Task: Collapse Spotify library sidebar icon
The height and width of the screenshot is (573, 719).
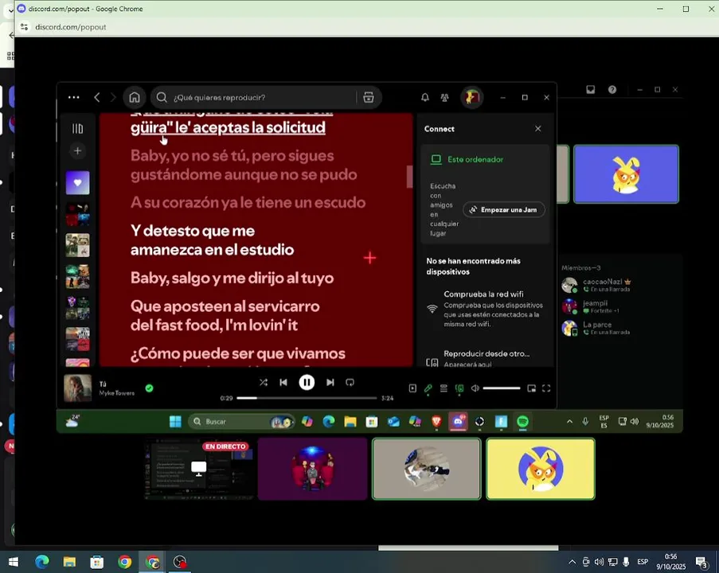Action: click(x=77, y=129)
